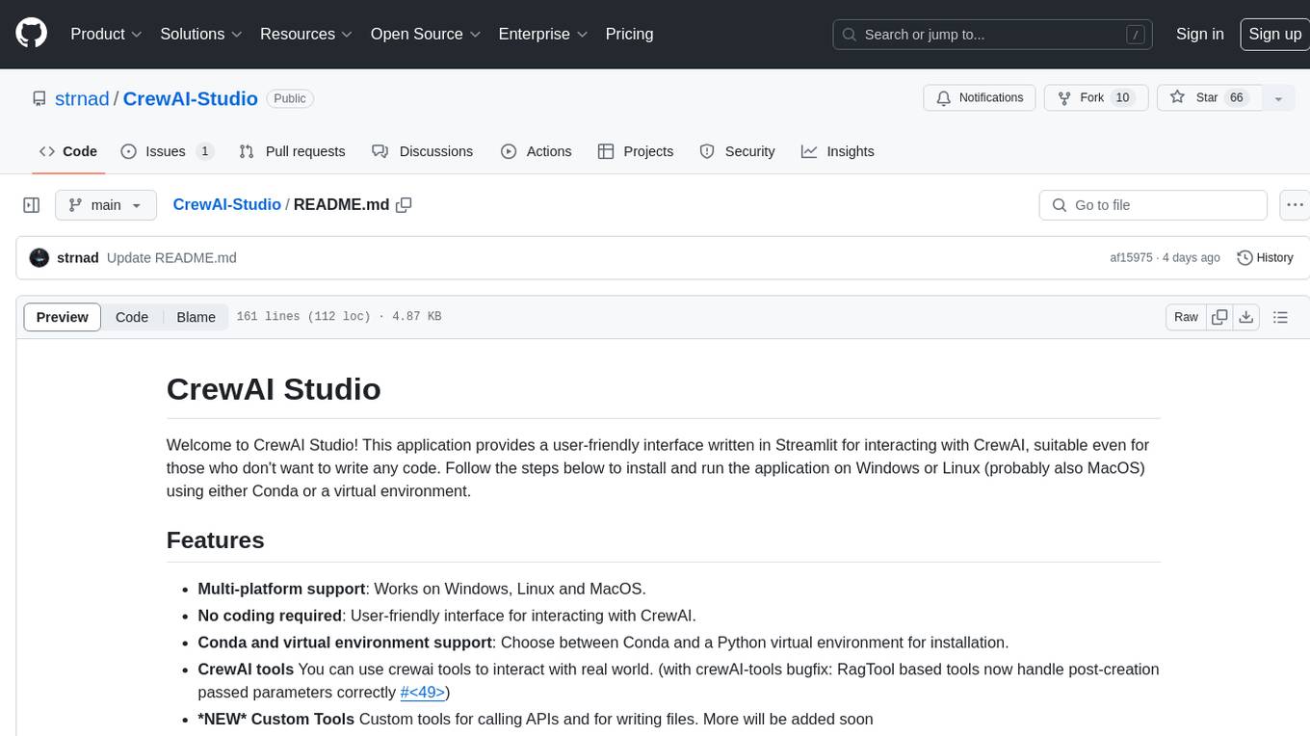Screen dimensions: 1310x736
Task: Open the star lists dropdown arrow
Action: 1278,98
